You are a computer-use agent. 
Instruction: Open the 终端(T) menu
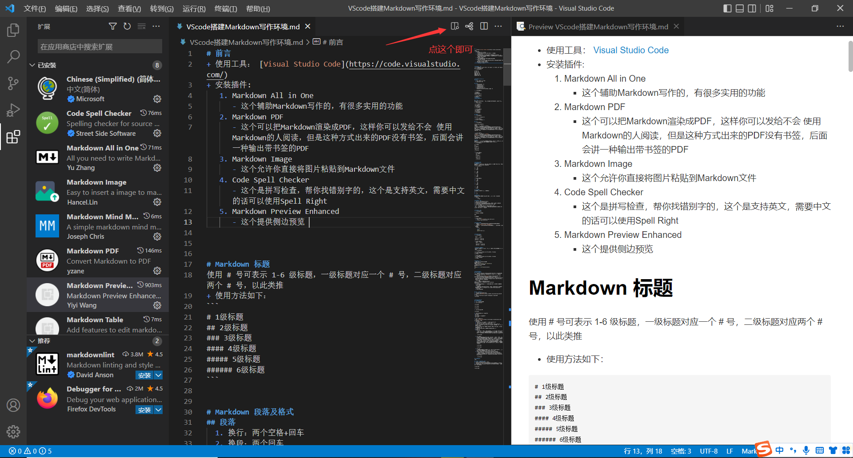[226, 8]
